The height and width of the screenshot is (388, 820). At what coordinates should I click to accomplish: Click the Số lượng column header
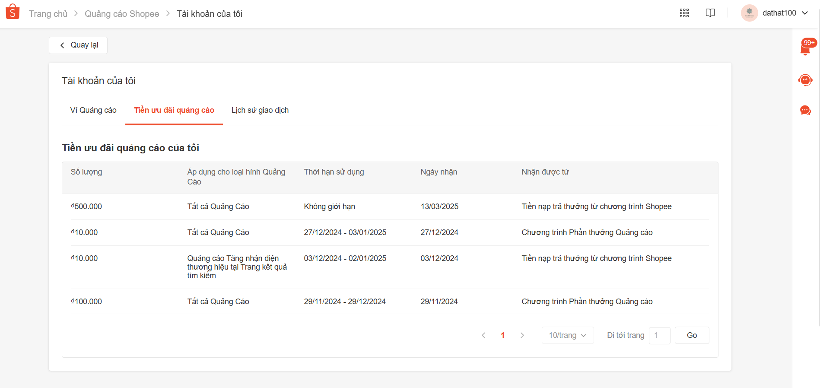coord(86,172)
